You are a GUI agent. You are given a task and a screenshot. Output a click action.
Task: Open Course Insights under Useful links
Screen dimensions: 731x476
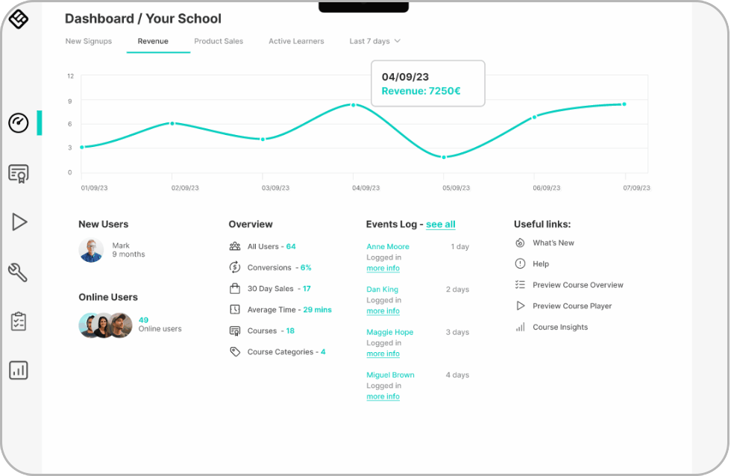(560, 327)
